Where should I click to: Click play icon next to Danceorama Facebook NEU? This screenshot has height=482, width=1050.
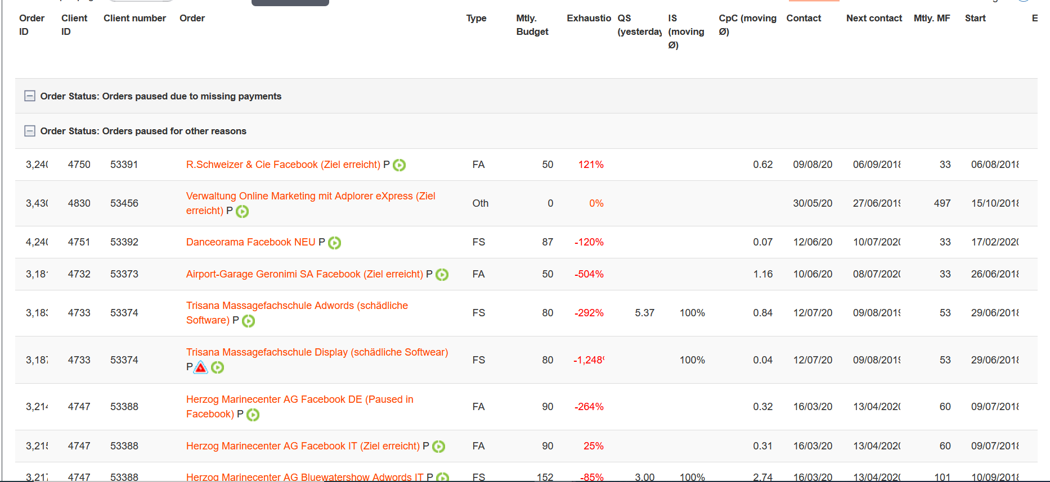pyautogui.click(x=334, y=243)
